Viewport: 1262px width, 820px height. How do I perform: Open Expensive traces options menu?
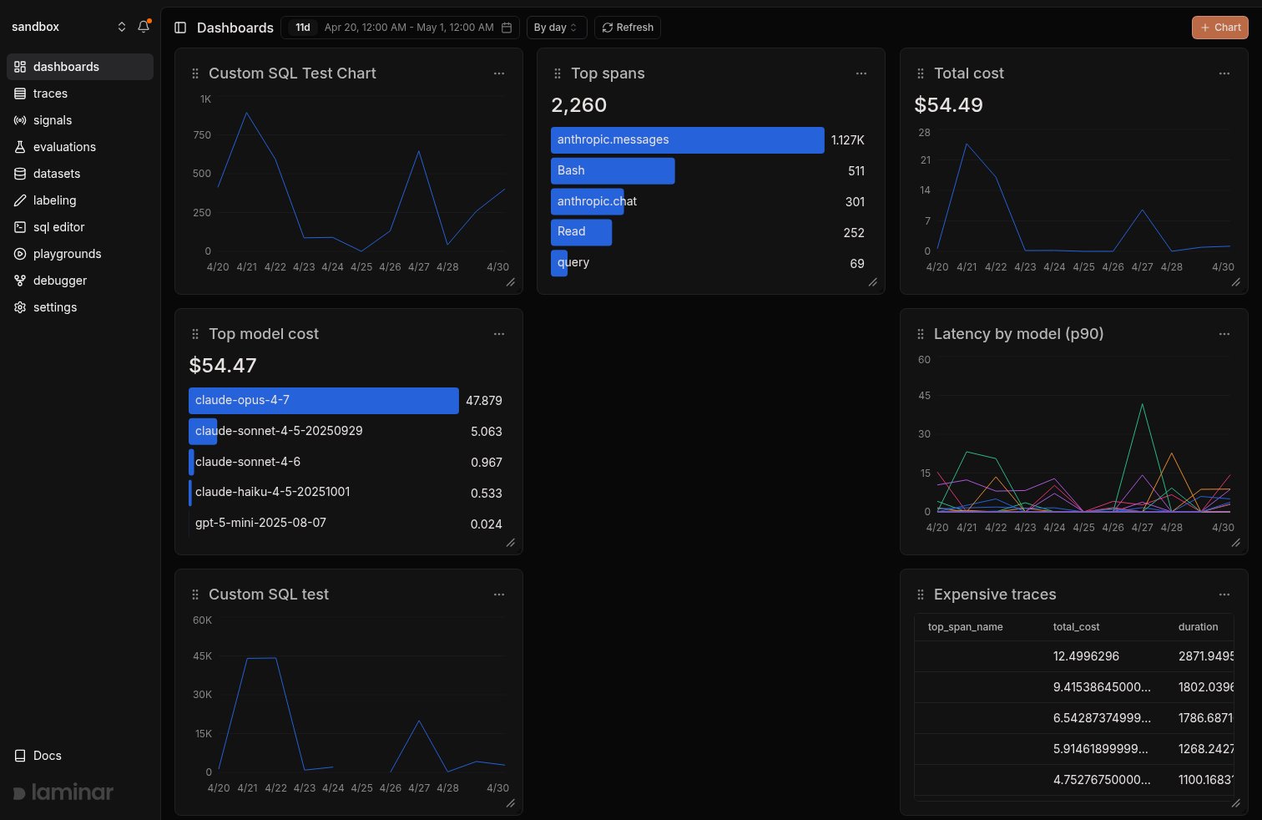[1224, 595]
